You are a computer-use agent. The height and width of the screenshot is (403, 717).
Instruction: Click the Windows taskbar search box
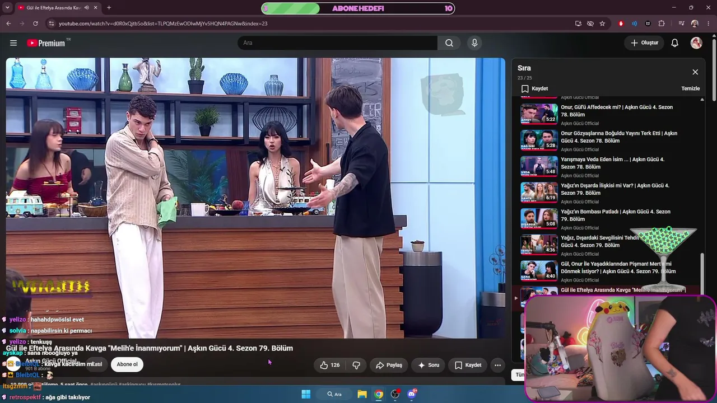(x=335, y=394)
